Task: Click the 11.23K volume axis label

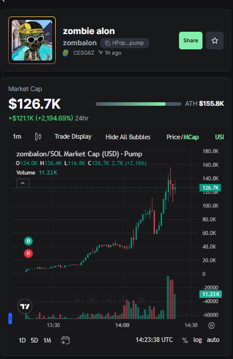Action: [x=211, y=294]
